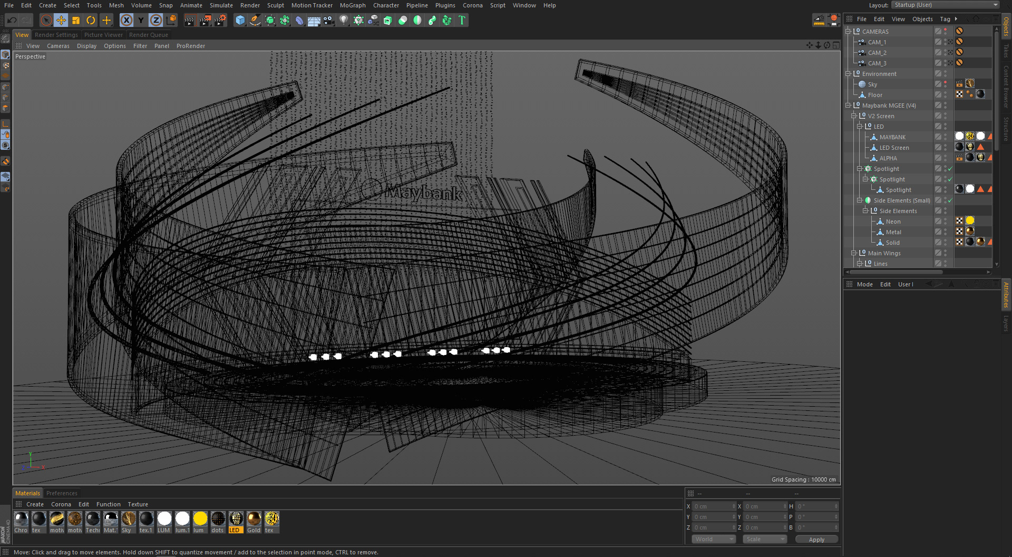Open the Object Manager Tag menu
Viewport: 1012px width, 557px height.
click(x=945, y=19)
